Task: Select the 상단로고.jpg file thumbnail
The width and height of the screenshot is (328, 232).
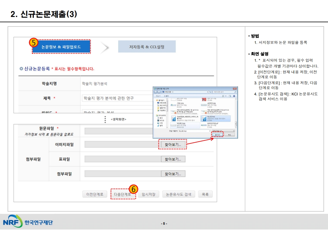Action: (204, 105)
